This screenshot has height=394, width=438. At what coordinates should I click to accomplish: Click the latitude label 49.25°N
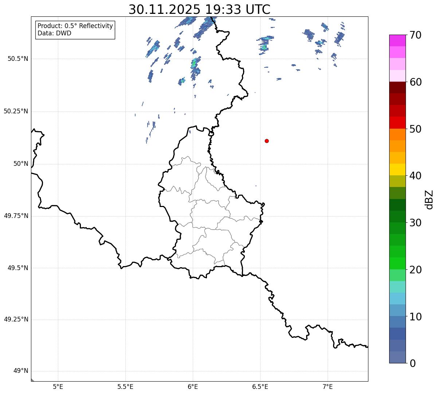16,319
